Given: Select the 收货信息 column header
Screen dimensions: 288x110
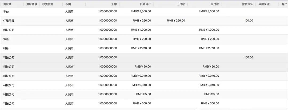Looking at the screenshot, I should pyautogui.click(x=48, y=4).
